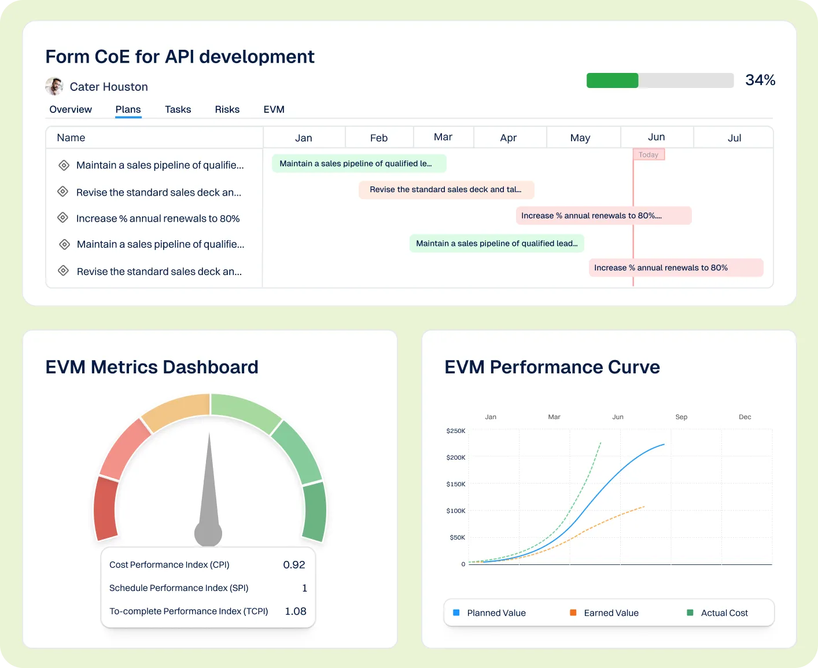Click the Cater Houston name link

point(109,86)
